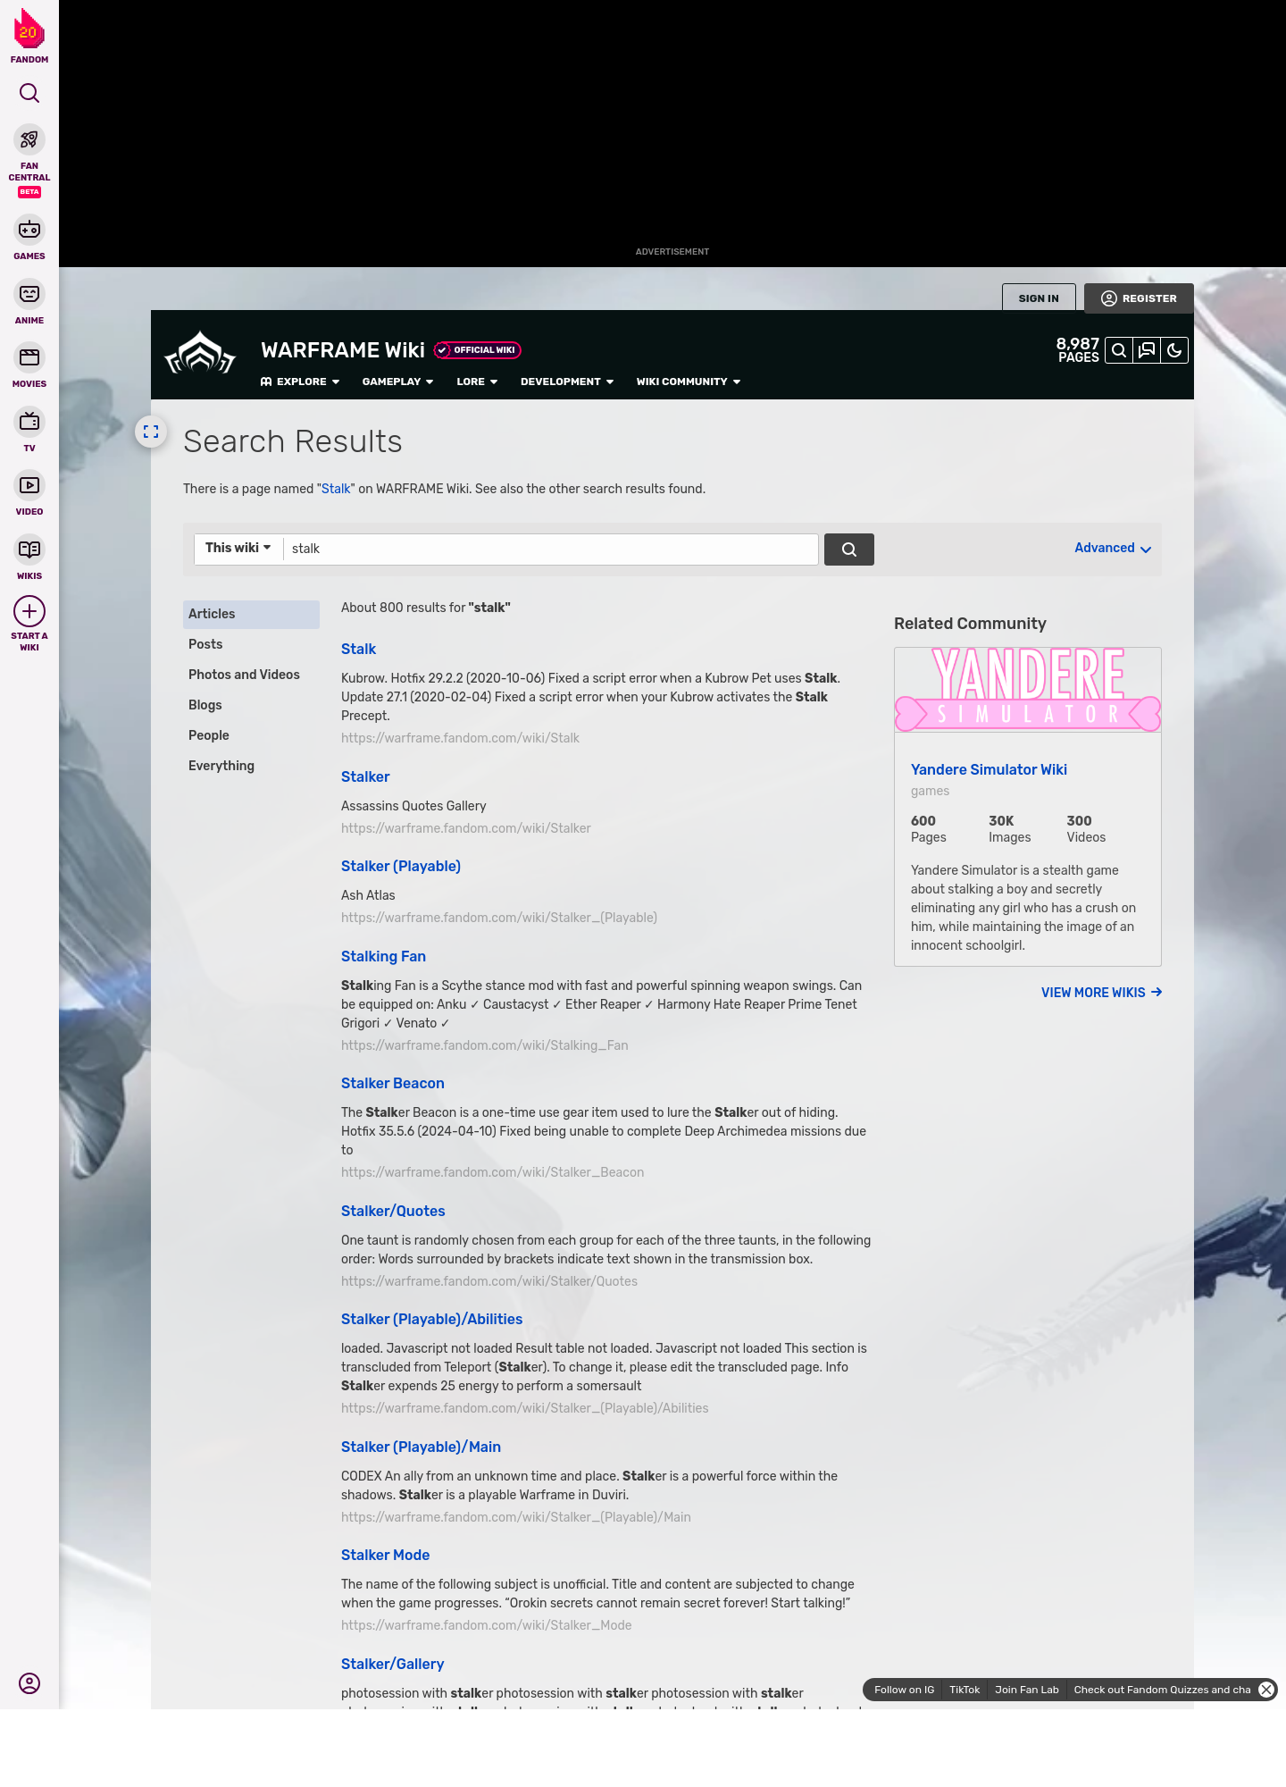
Task: Open the wiki discussions icon
Action: point(1147,350)
